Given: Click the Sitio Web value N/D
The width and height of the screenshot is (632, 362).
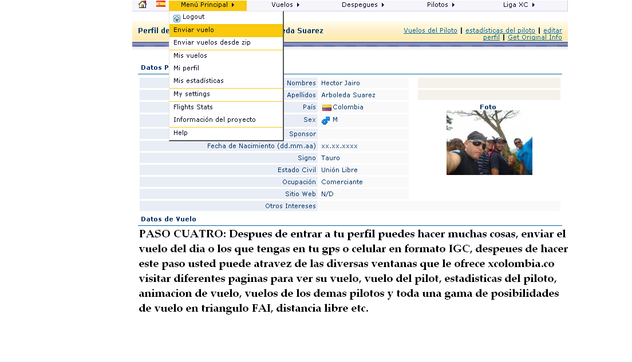Looking at the screenshot, I should (x=327, y=194).
